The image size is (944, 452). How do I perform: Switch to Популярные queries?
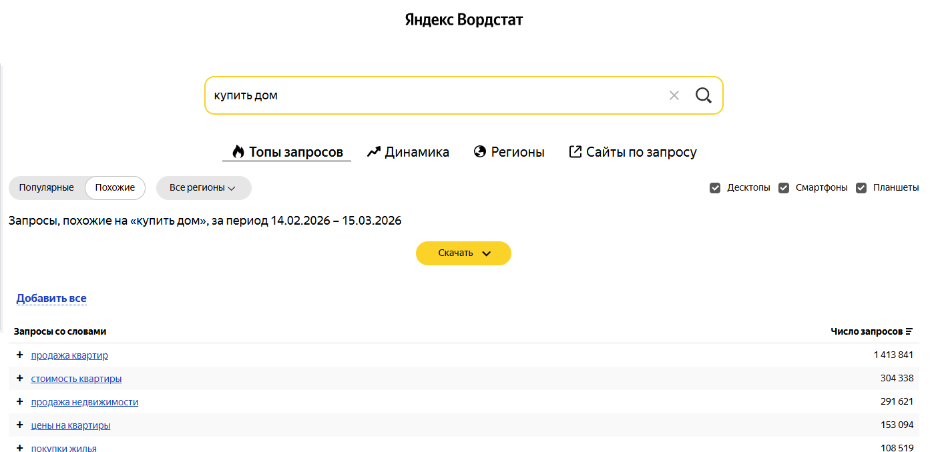[x=47, y=188]
